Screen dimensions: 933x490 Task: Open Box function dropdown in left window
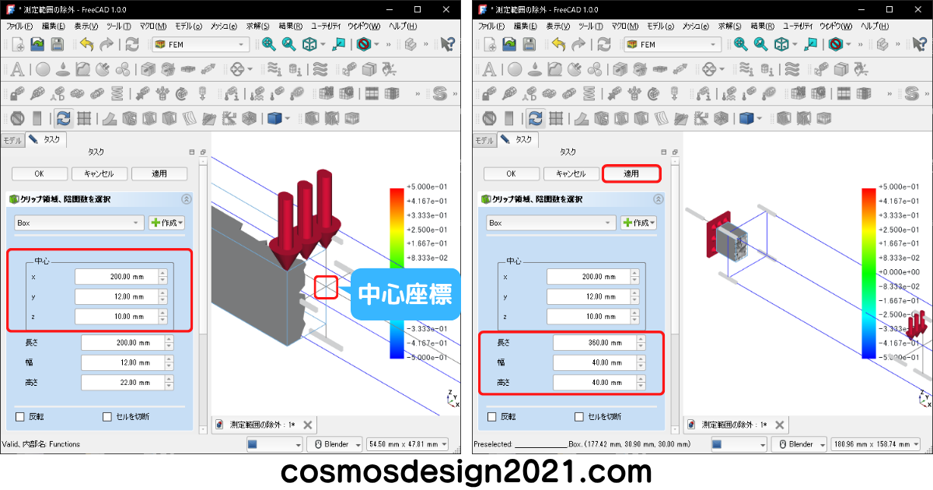(x=79, y=222)
